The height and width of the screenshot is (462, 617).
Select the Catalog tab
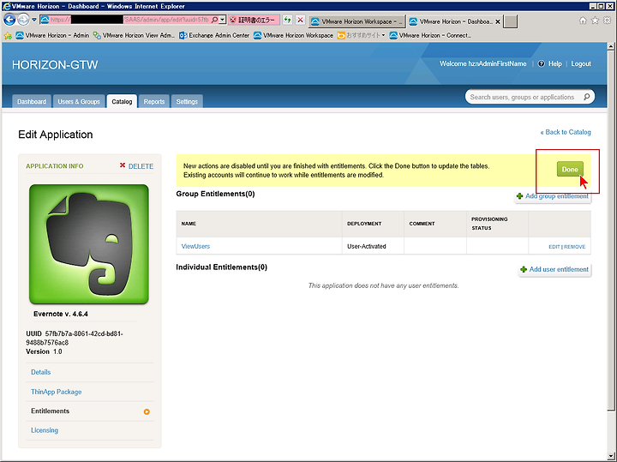(122, 101)
